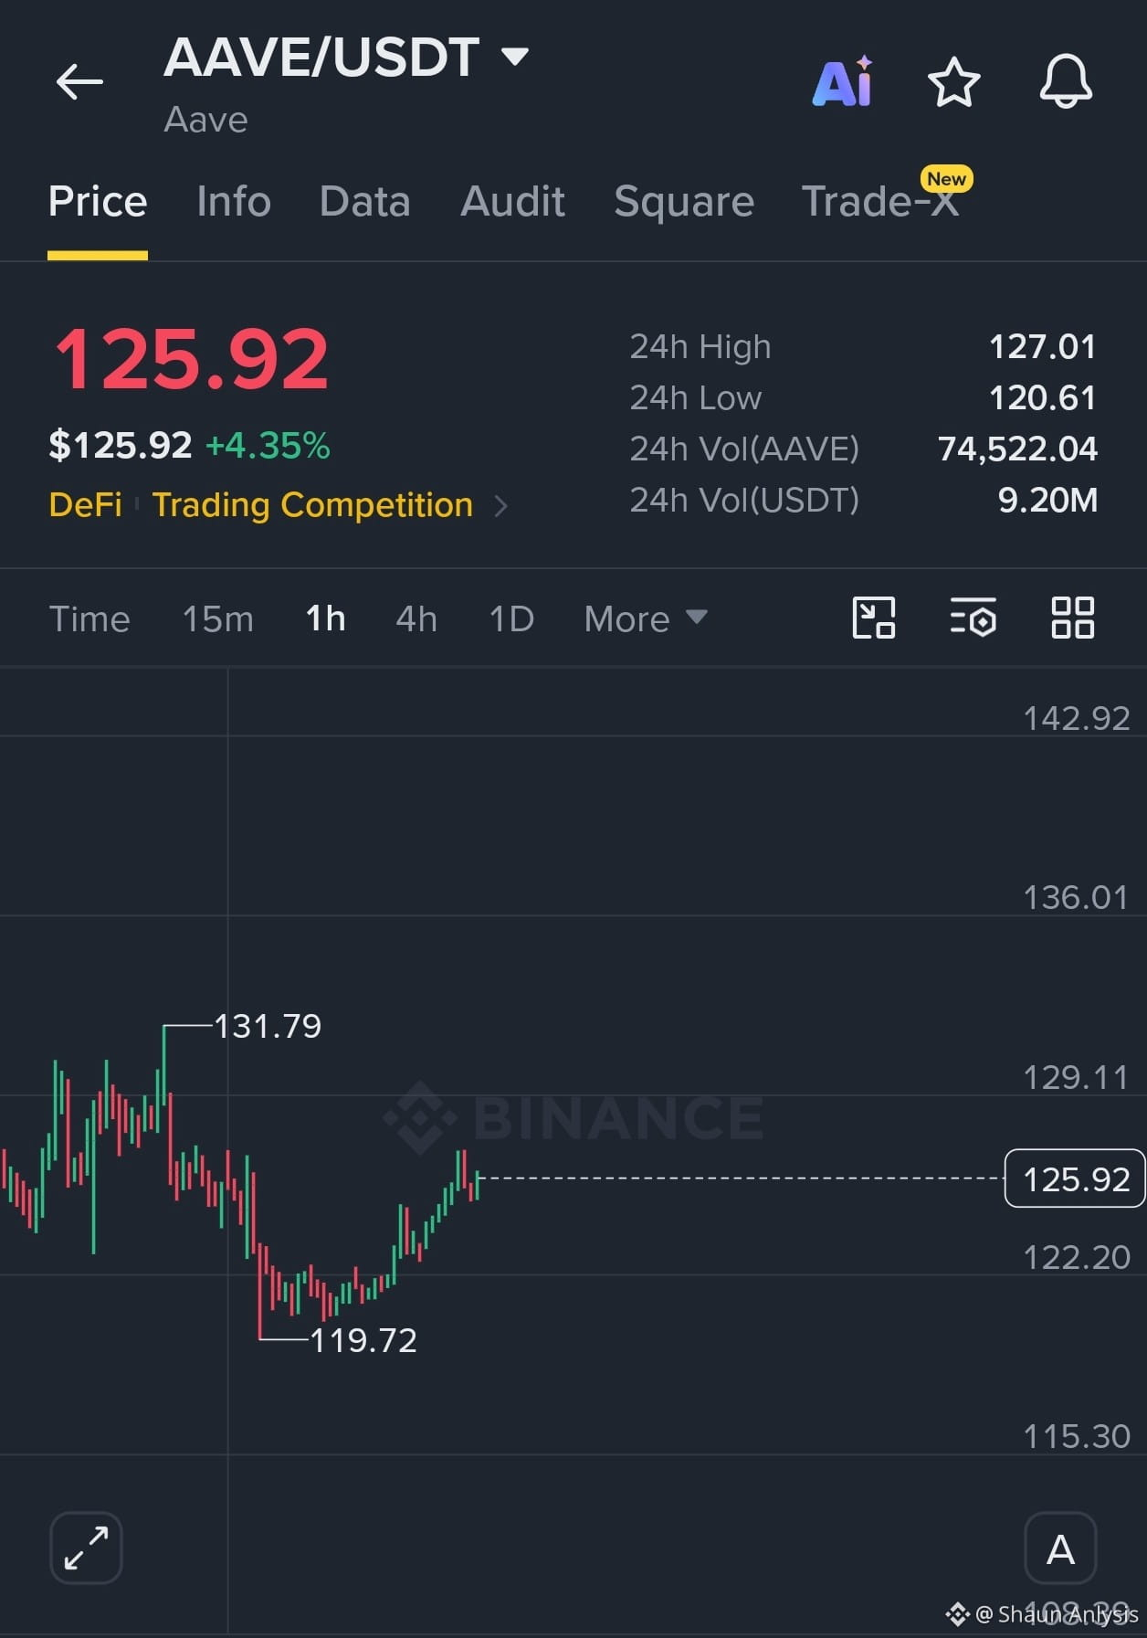Screen dimensions: 1147x1638
Task: Tap the Aave coin name subtitle
Action: pyautogui.click(x=205, y=120)
